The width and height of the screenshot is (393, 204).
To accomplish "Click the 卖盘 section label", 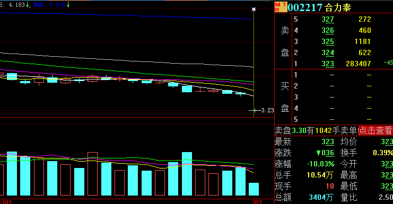I will [x=285, y=41].
